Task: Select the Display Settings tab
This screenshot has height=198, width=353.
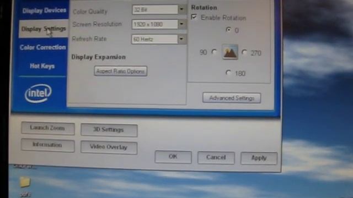Action: coord(44,29)
